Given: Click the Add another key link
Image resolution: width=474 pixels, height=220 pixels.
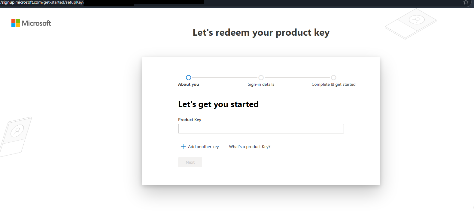Looking at the screenshot, I should point(203,147).
